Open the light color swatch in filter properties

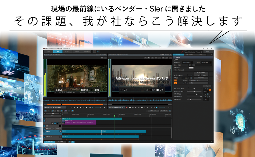[191, 67]
